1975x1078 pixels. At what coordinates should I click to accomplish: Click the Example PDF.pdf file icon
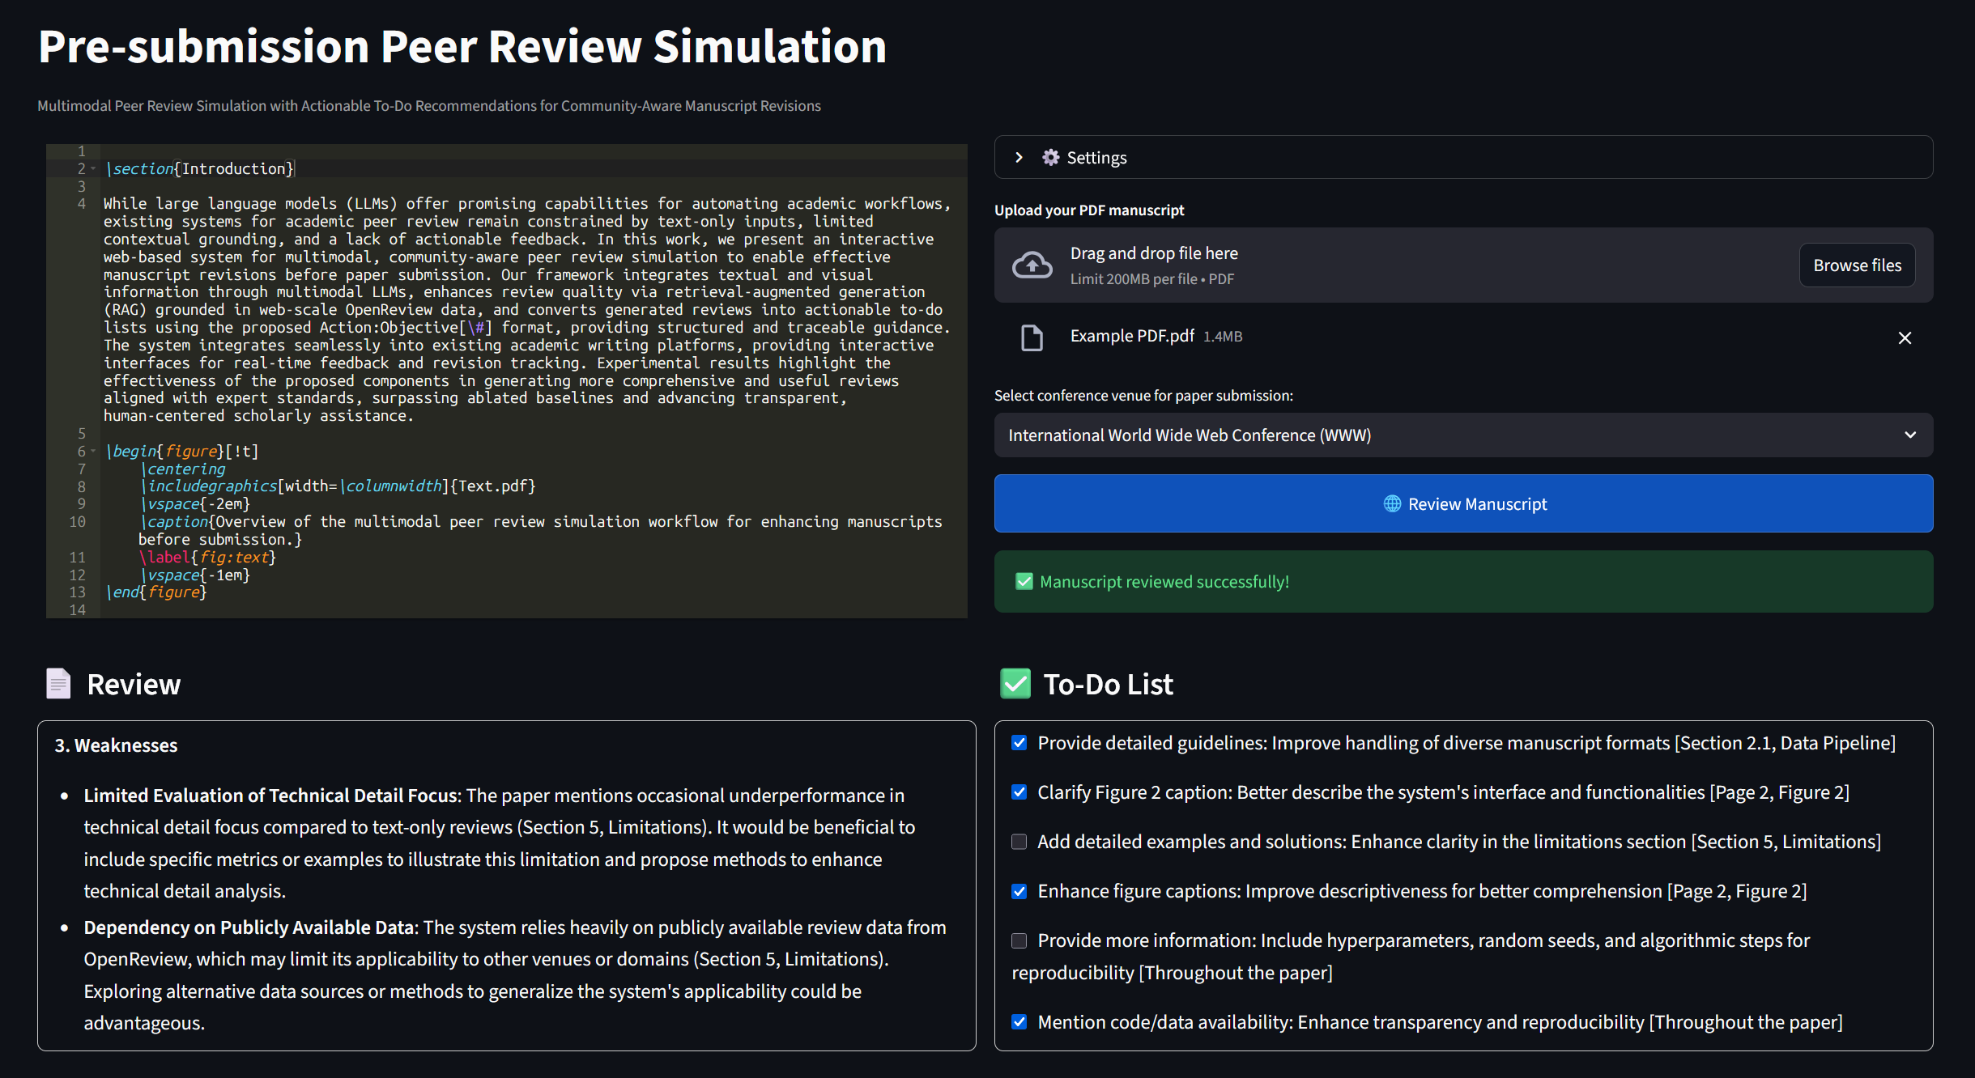pos(1032,337)
